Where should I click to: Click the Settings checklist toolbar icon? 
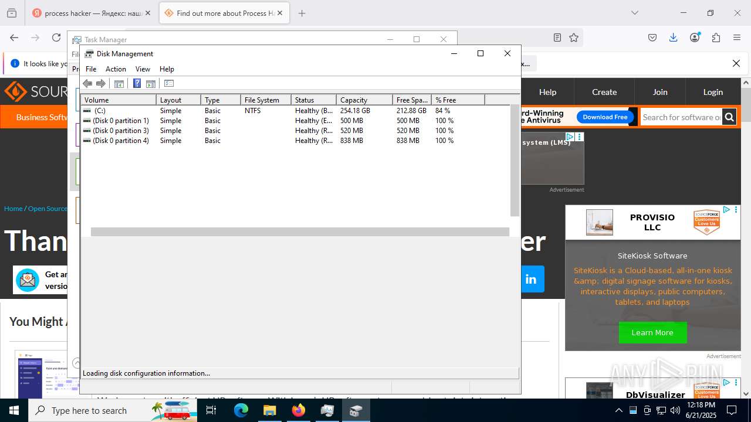[169, 83]
